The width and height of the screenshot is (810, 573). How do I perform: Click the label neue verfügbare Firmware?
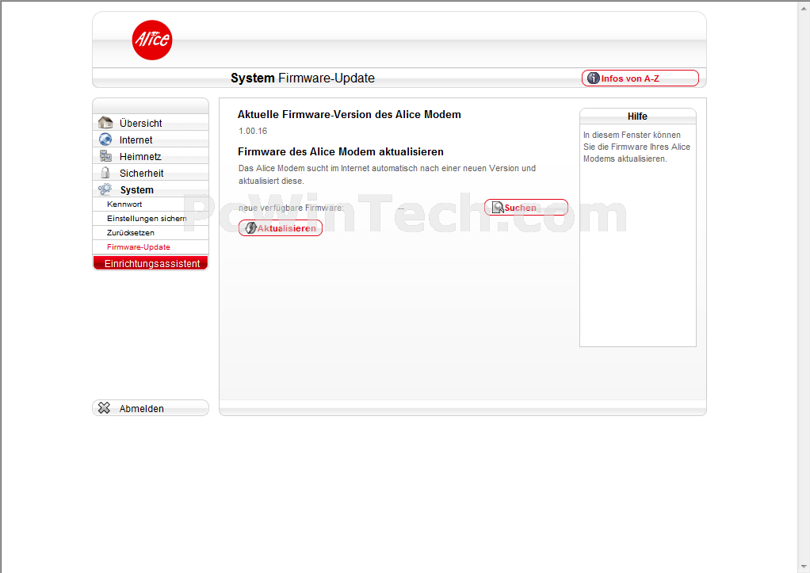291,208
